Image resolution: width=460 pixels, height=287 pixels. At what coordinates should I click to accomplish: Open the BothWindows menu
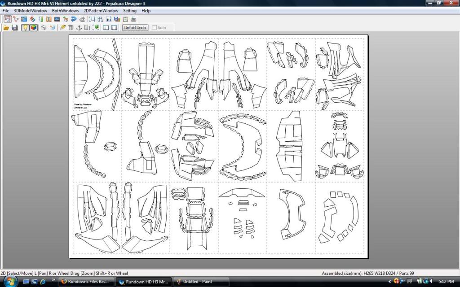click(x=66, y=11)
